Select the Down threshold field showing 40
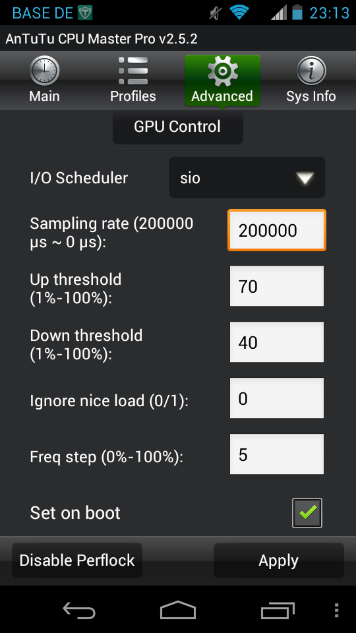Viewport: 356px width, 633px height. coord(277,342)
